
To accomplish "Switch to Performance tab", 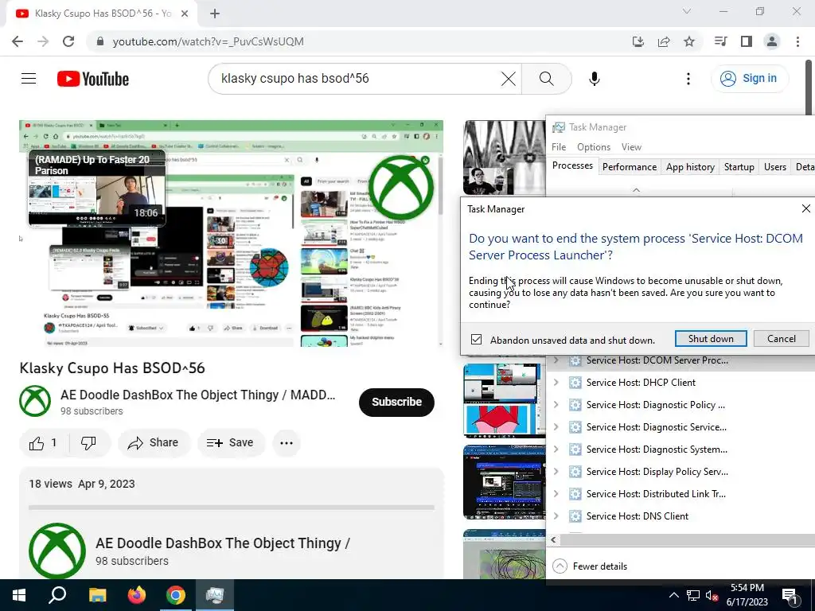I will 630,167.
